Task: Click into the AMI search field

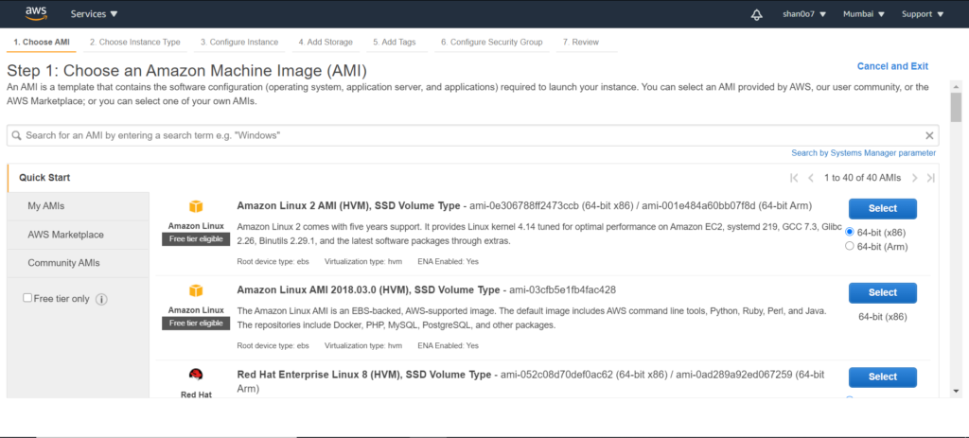Action: point(473,135)
